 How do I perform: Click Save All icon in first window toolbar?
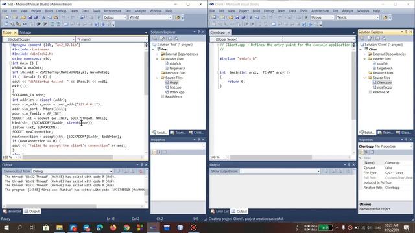pyautogui.click(x=36, y=17)
